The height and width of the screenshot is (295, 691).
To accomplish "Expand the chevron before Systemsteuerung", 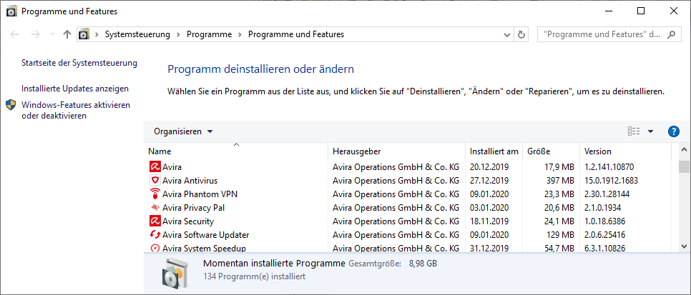I will (x=96, y=34).
